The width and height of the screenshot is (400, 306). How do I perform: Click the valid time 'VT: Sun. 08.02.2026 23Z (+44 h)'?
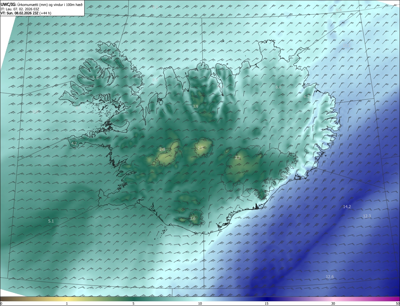(26, 13)
